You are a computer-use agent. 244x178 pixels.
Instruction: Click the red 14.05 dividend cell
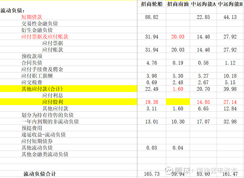pos(203,102)
